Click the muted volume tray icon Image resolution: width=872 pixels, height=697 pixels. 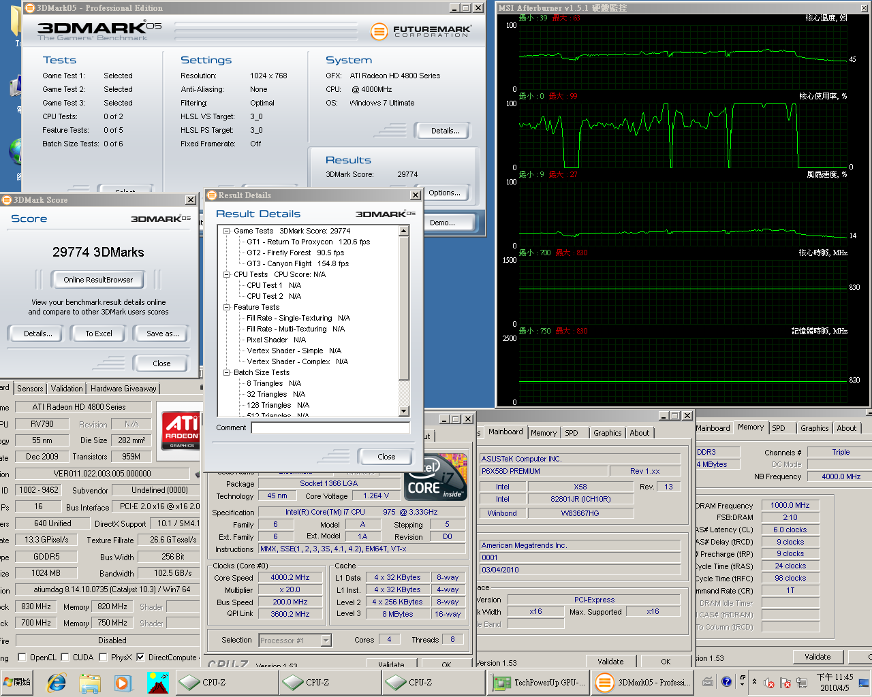[x=769, y=683]
